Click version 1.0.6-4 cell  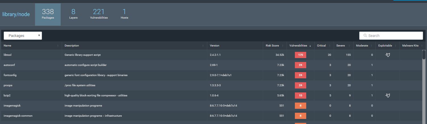click(x=214, y=96)
